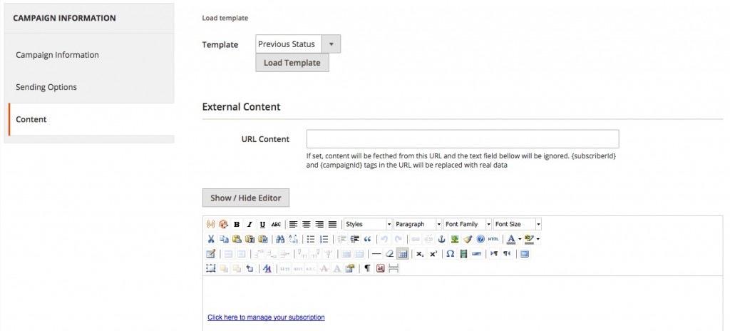Toggle show invisible characters pilcrow icon
The width and height of the screenshot is (730, 331).
click(368, 268)
